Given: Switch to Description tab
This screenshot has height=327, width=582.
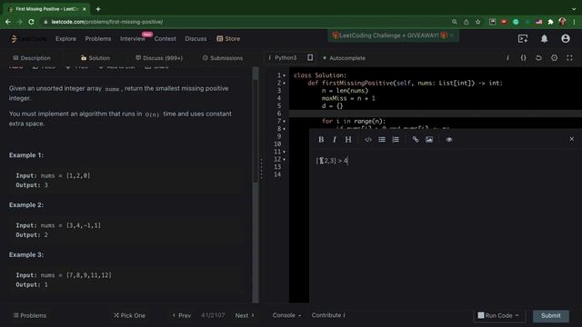Looking at the screenshot, I should click(x=32, y=58).
